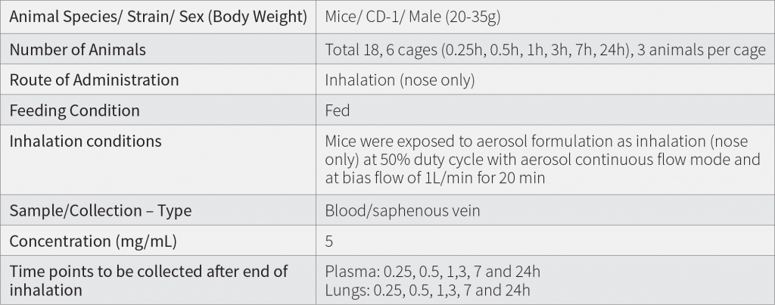This screenshot has width=775, height=305.
Task: Click the Blood/saphenous vein value
Action: (403, 210)
